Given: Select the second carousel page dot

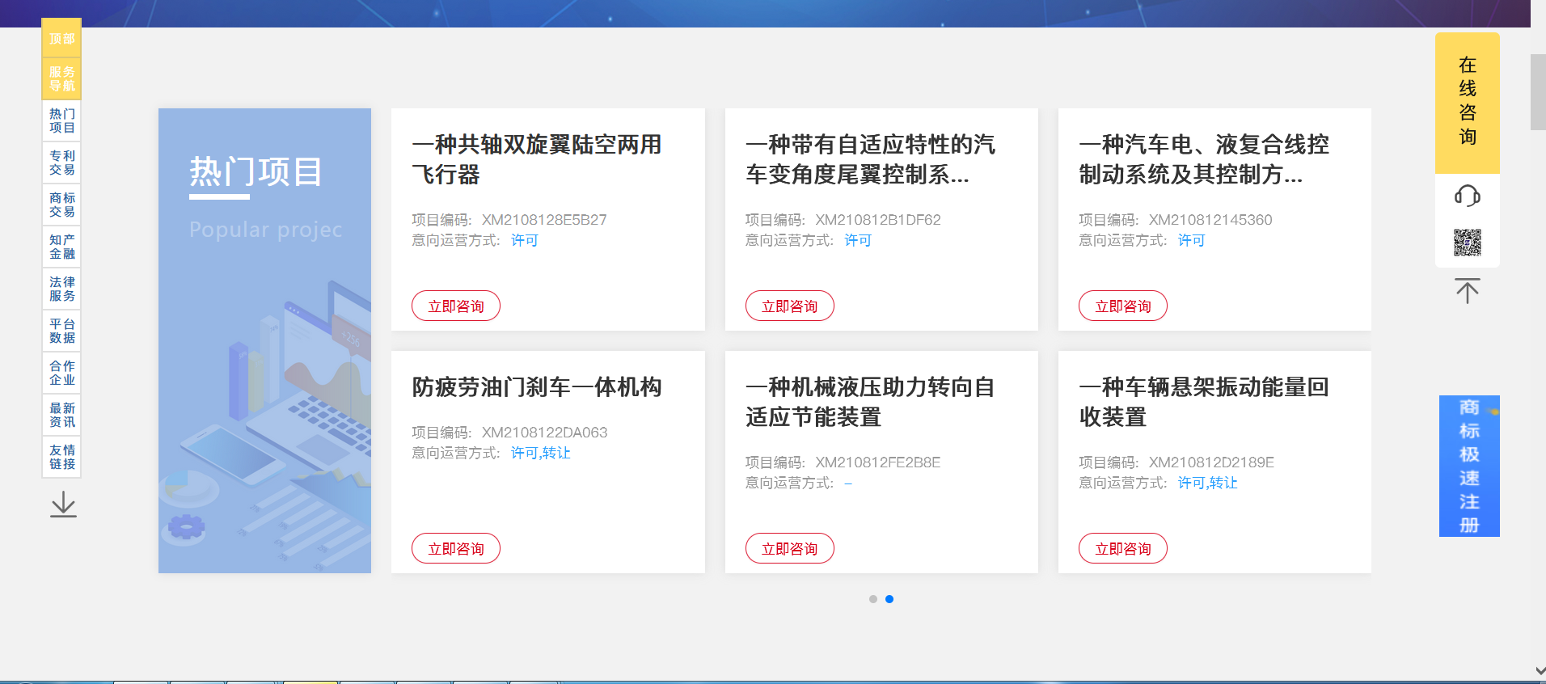Looking at the screenshot, I should 889,599.
